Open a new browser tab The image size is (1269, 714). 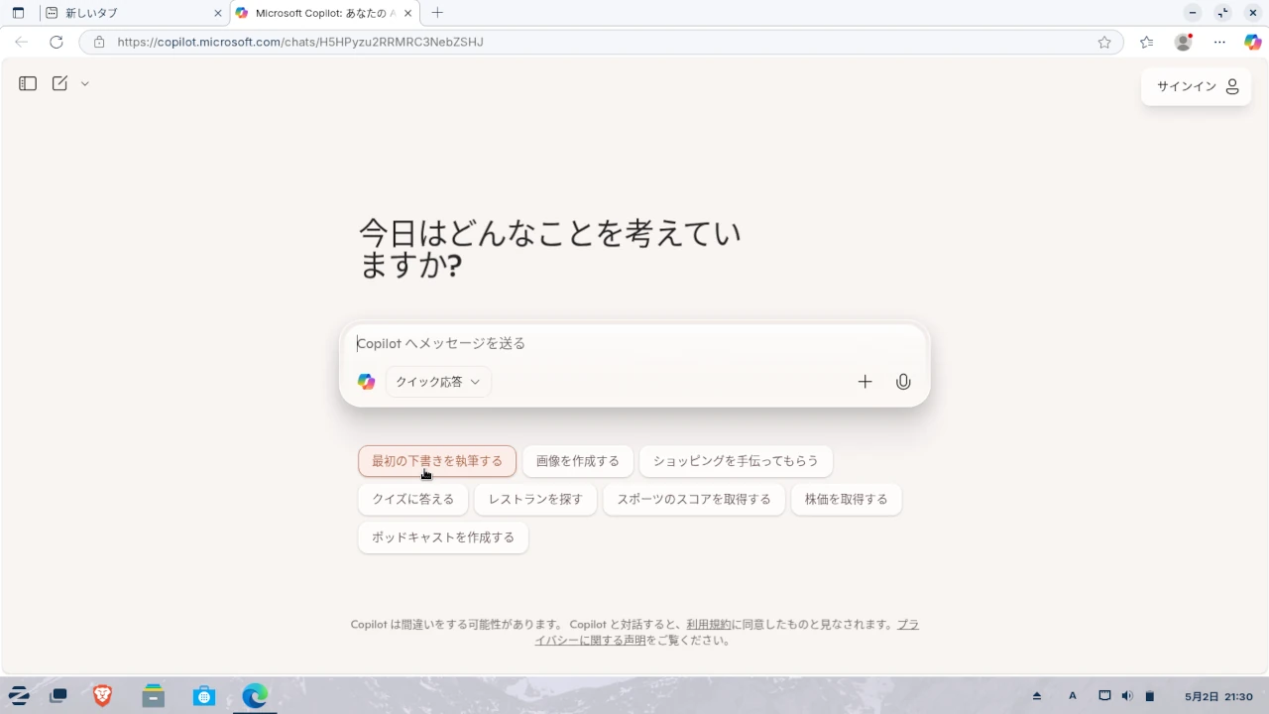tap(437, 13)
